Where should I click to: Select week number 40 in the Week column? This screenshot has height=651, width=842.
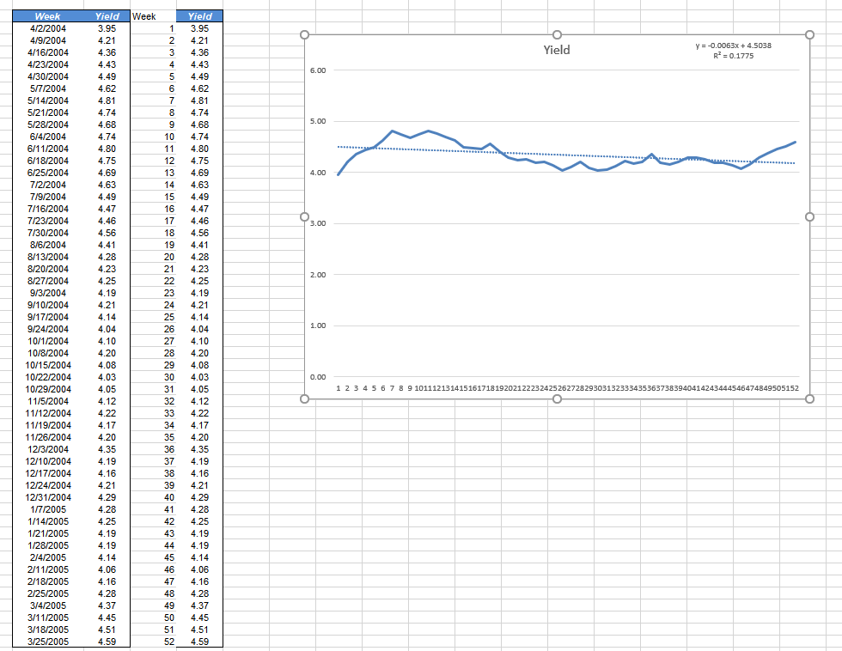coord(153,497)
